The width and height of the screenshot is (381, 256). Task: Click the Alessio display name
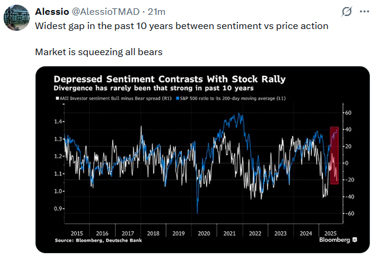coord(52,12)
